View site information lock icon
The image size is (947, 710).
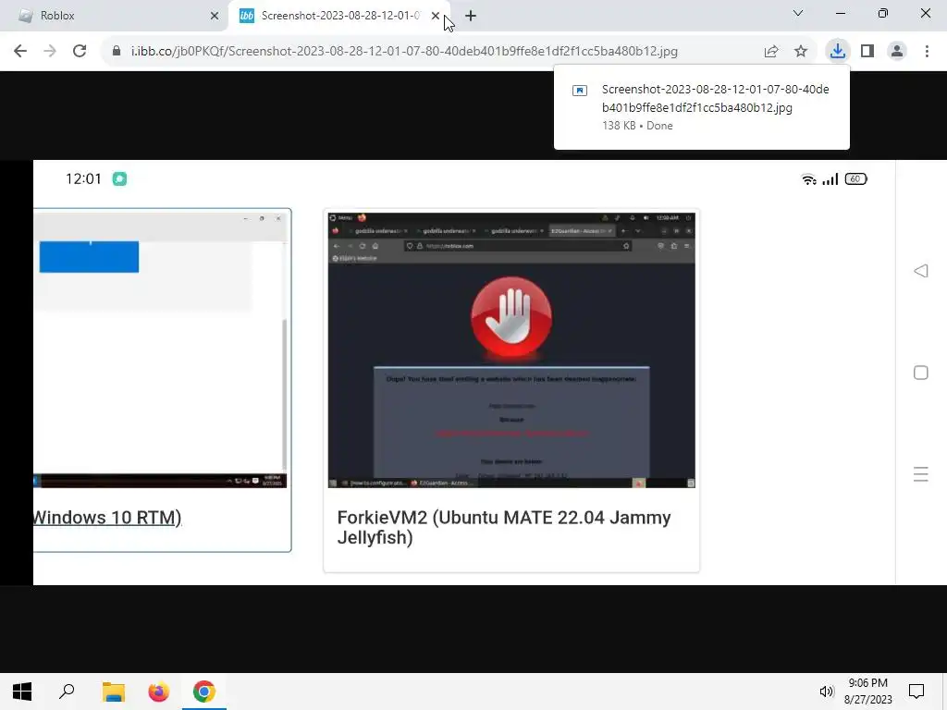[117, 52]
